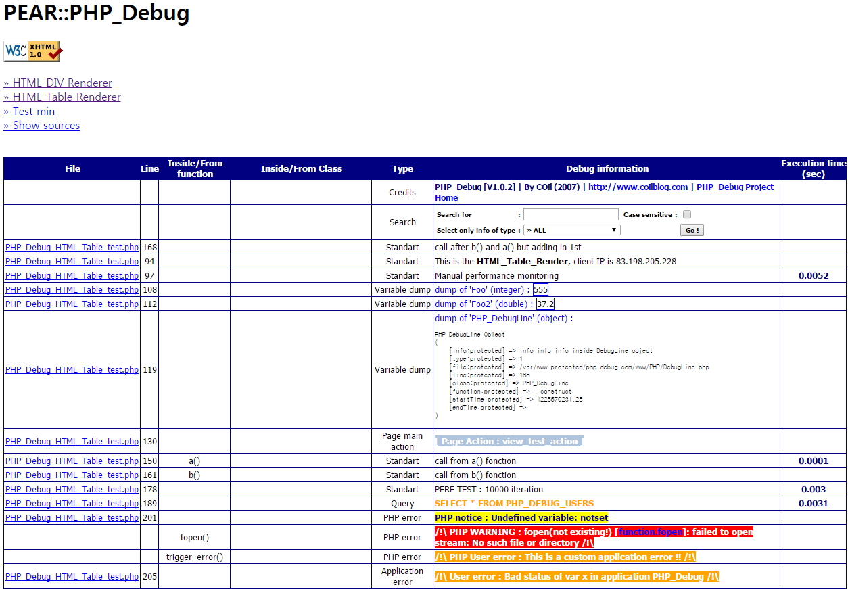Open the HTML_DIV Renderer link
This screenshot has height=589, width=848.
pos(57,83)
